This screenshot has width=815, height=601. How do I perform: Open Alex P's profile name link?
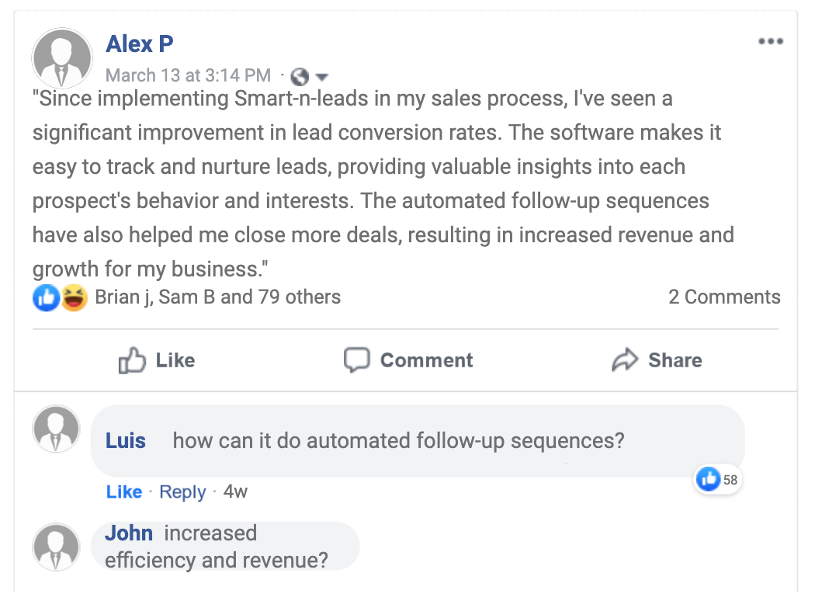(x=140, y=44)
